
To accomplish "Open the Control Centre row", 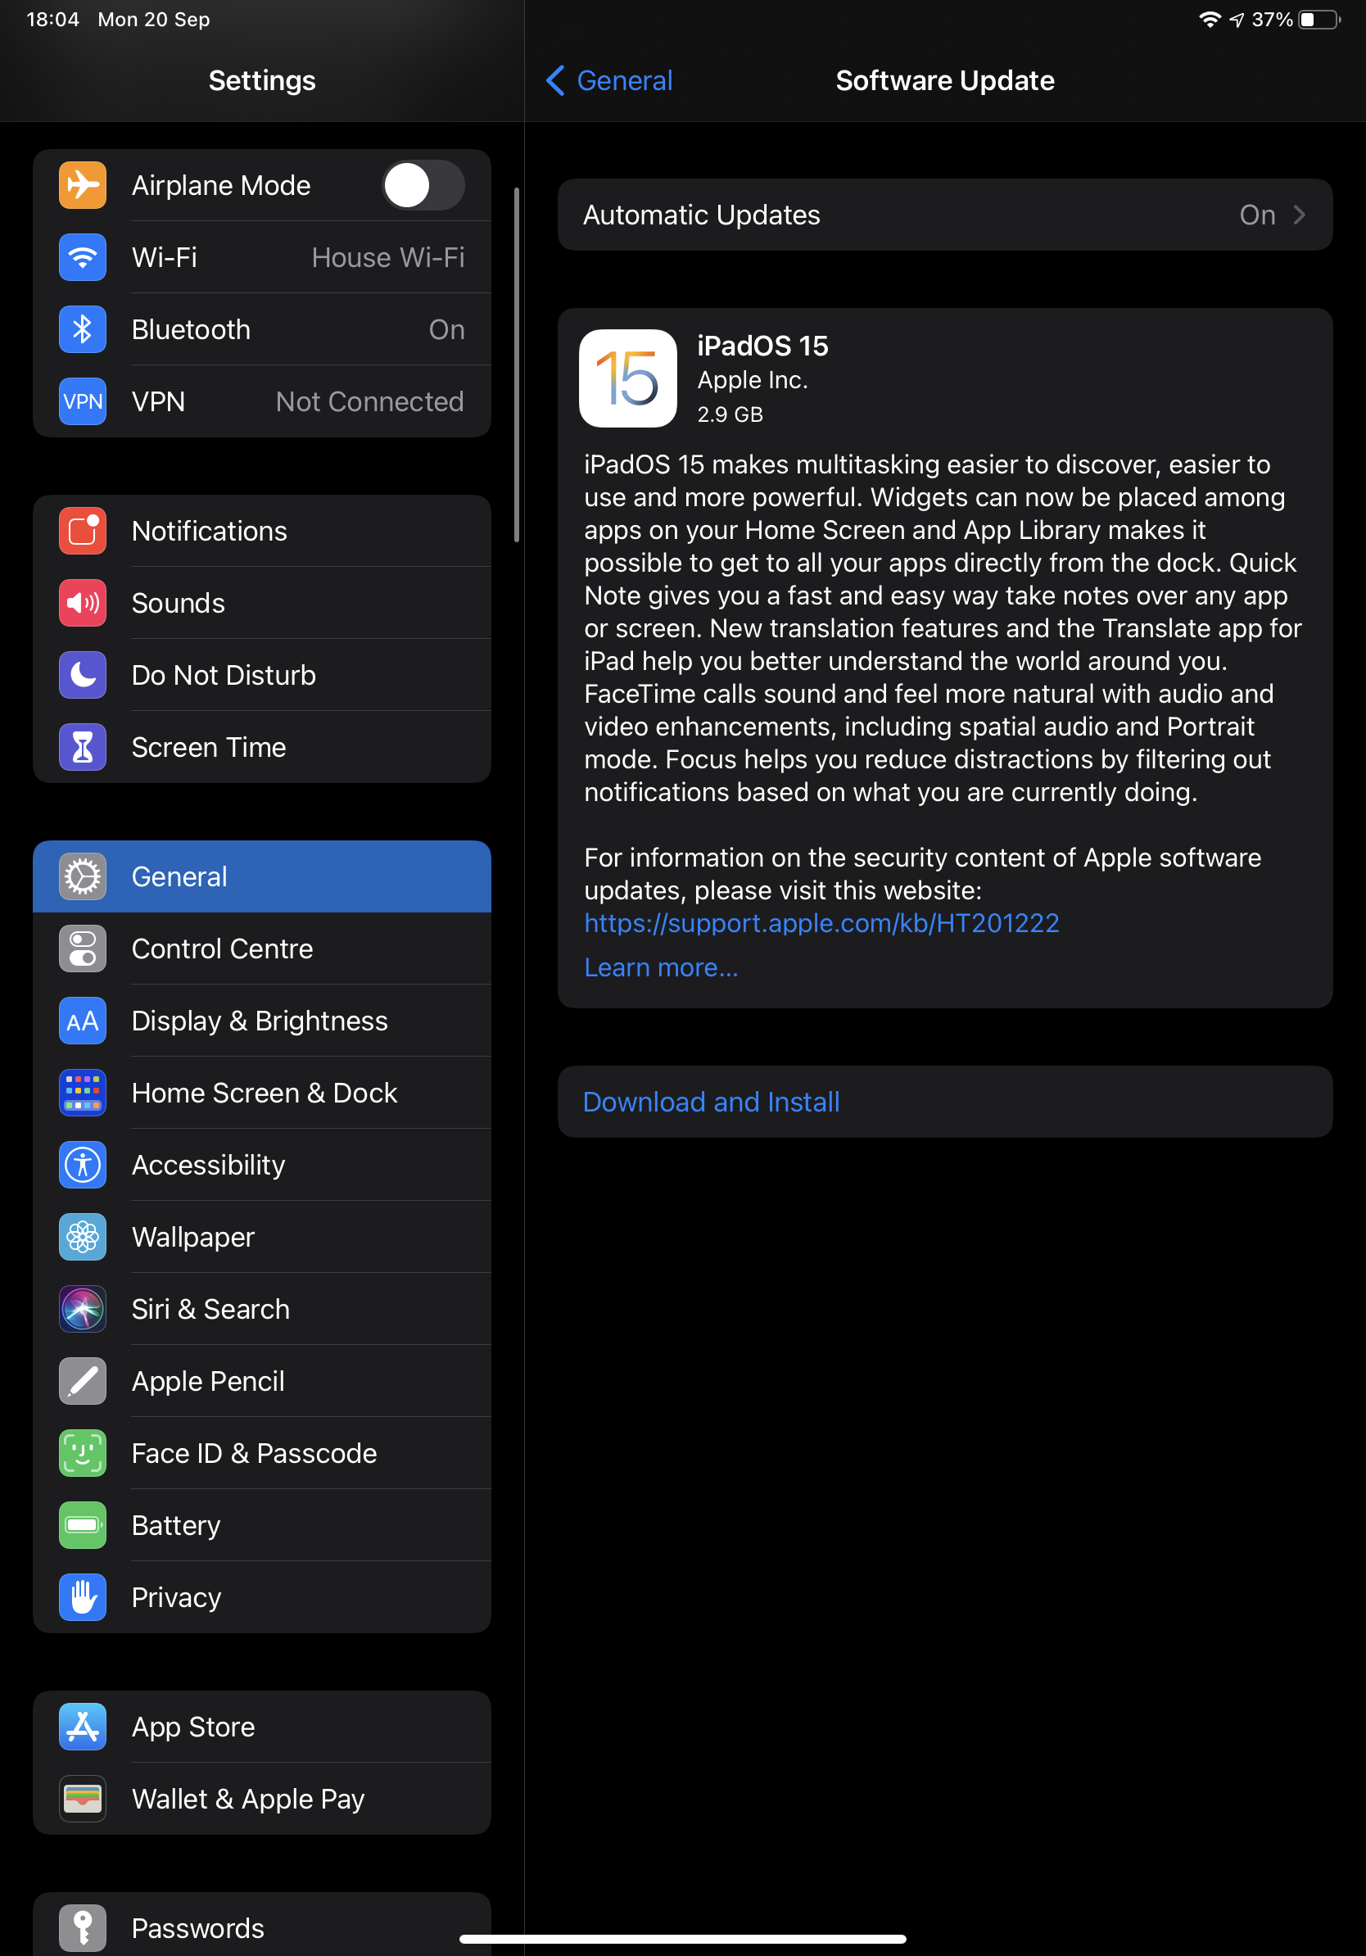I will tap(261, 949).
